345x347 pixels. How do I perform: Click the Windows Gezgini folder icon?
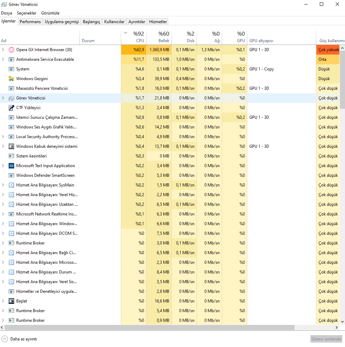tap(11, 79)
